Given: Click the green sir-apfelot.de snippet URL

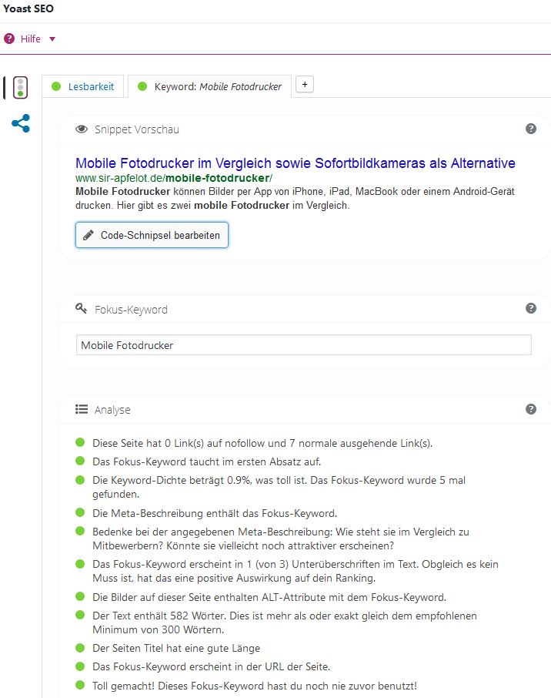Looking at the screenshot, I should click(174, 178).
